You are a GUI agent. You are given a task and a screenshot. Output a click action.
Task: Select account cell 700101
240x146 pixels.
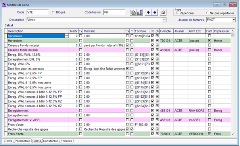coord(166,41)
